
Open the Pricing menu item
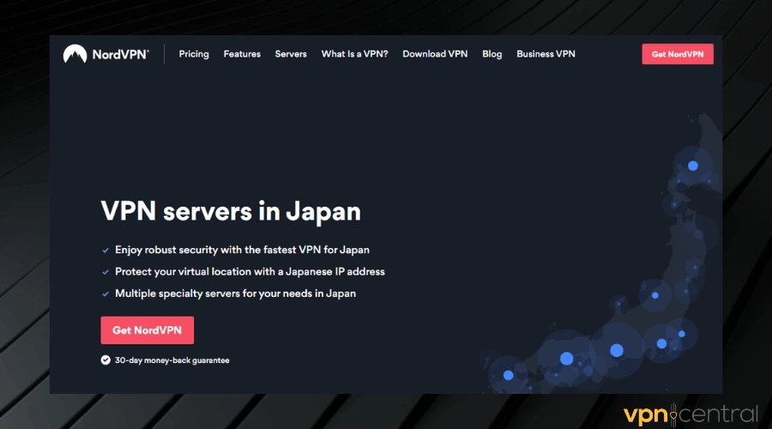coord(194,54)
